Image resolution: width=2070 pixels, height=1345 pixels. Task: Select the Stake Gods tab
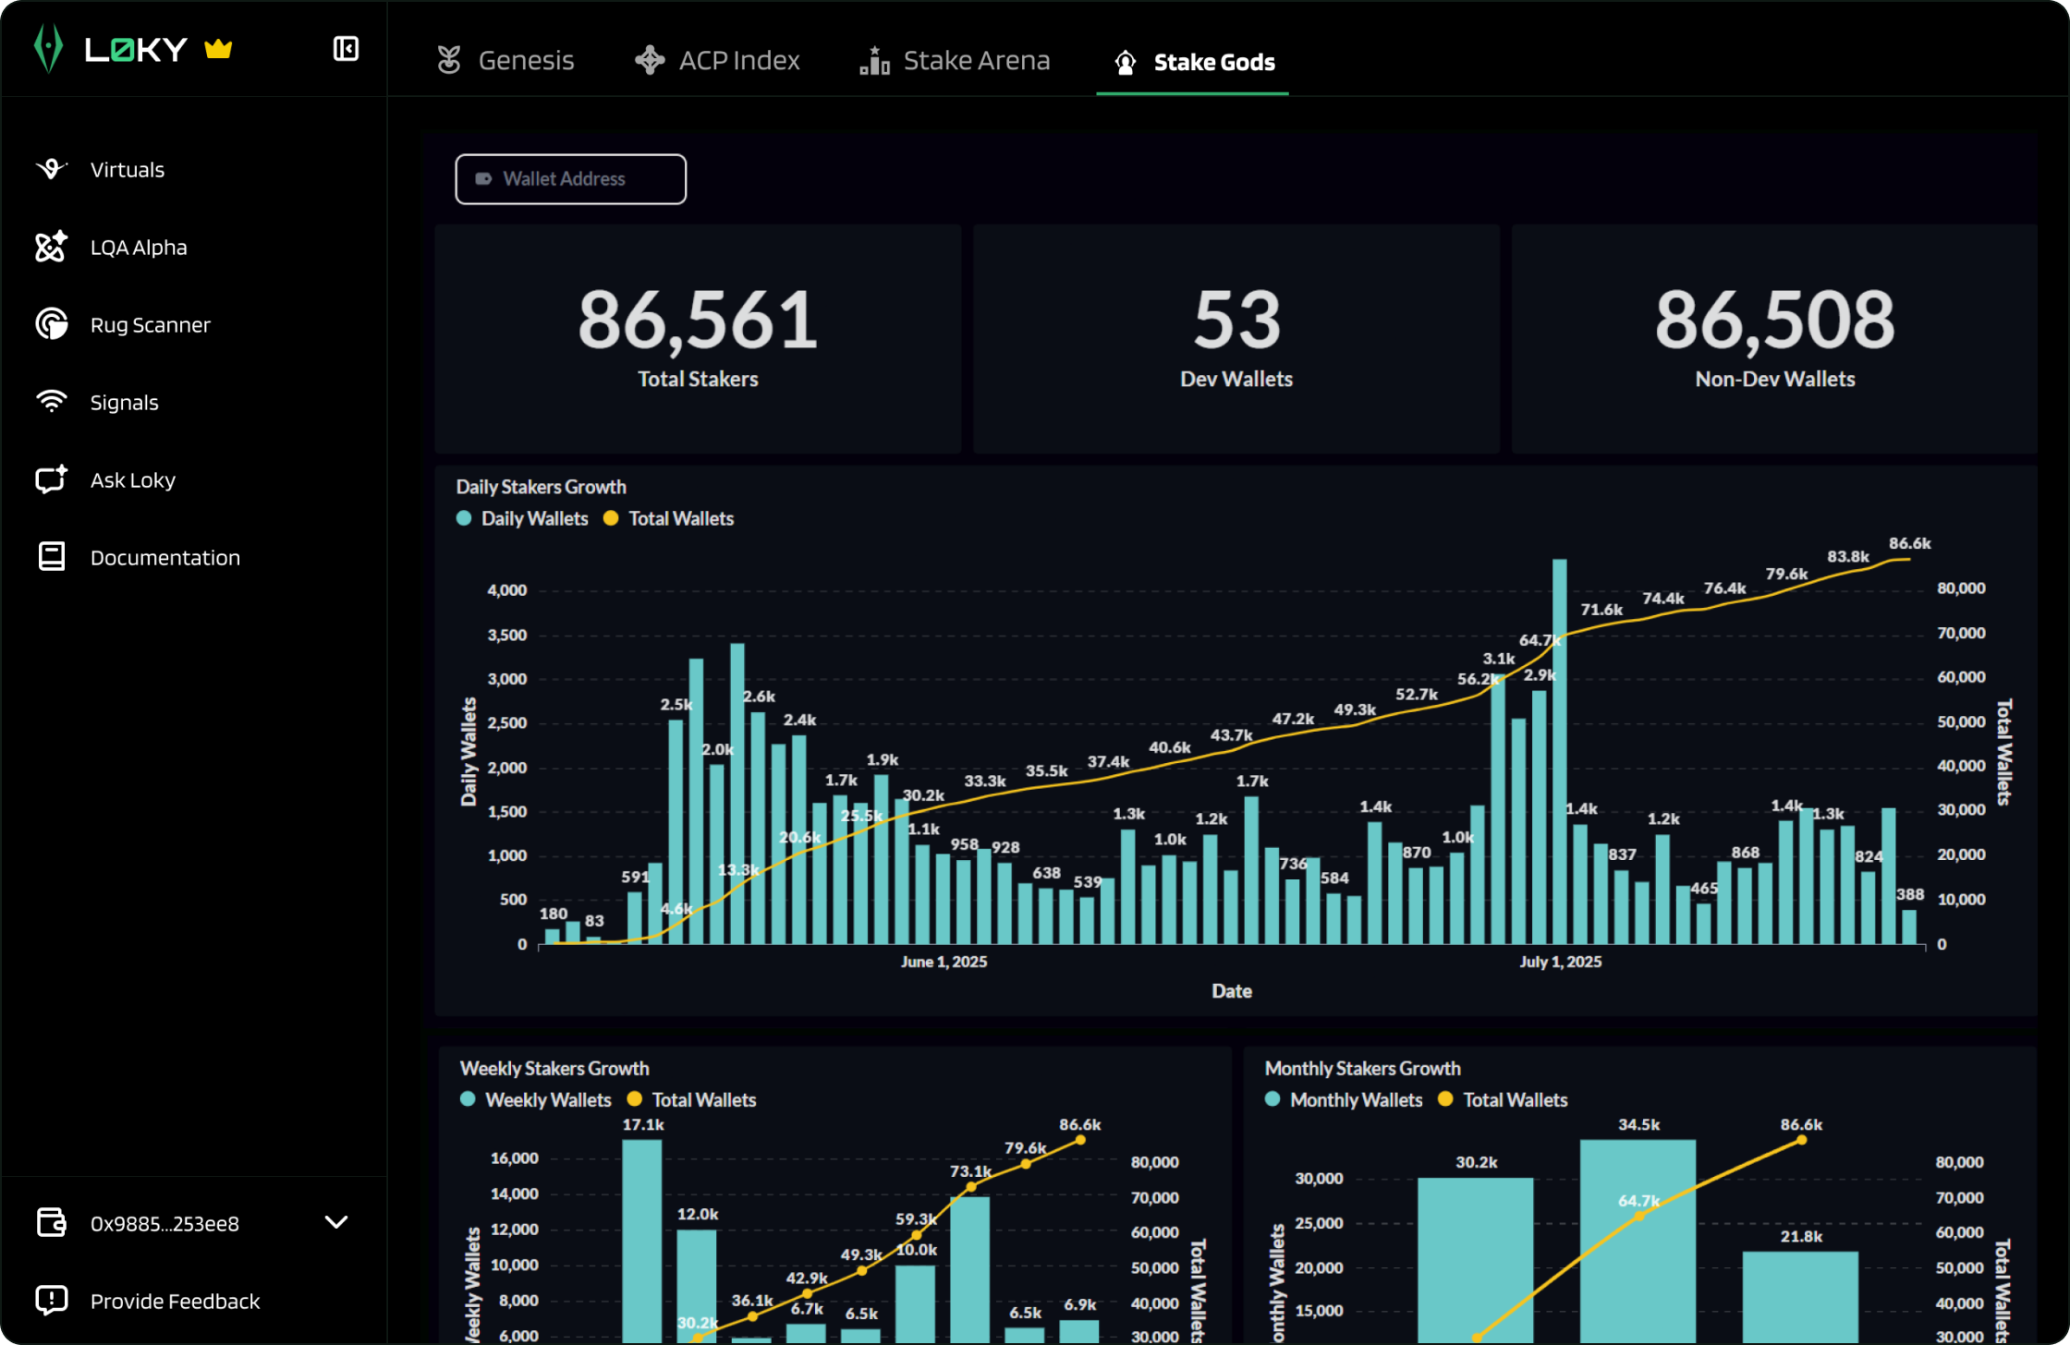point(1193,62)
